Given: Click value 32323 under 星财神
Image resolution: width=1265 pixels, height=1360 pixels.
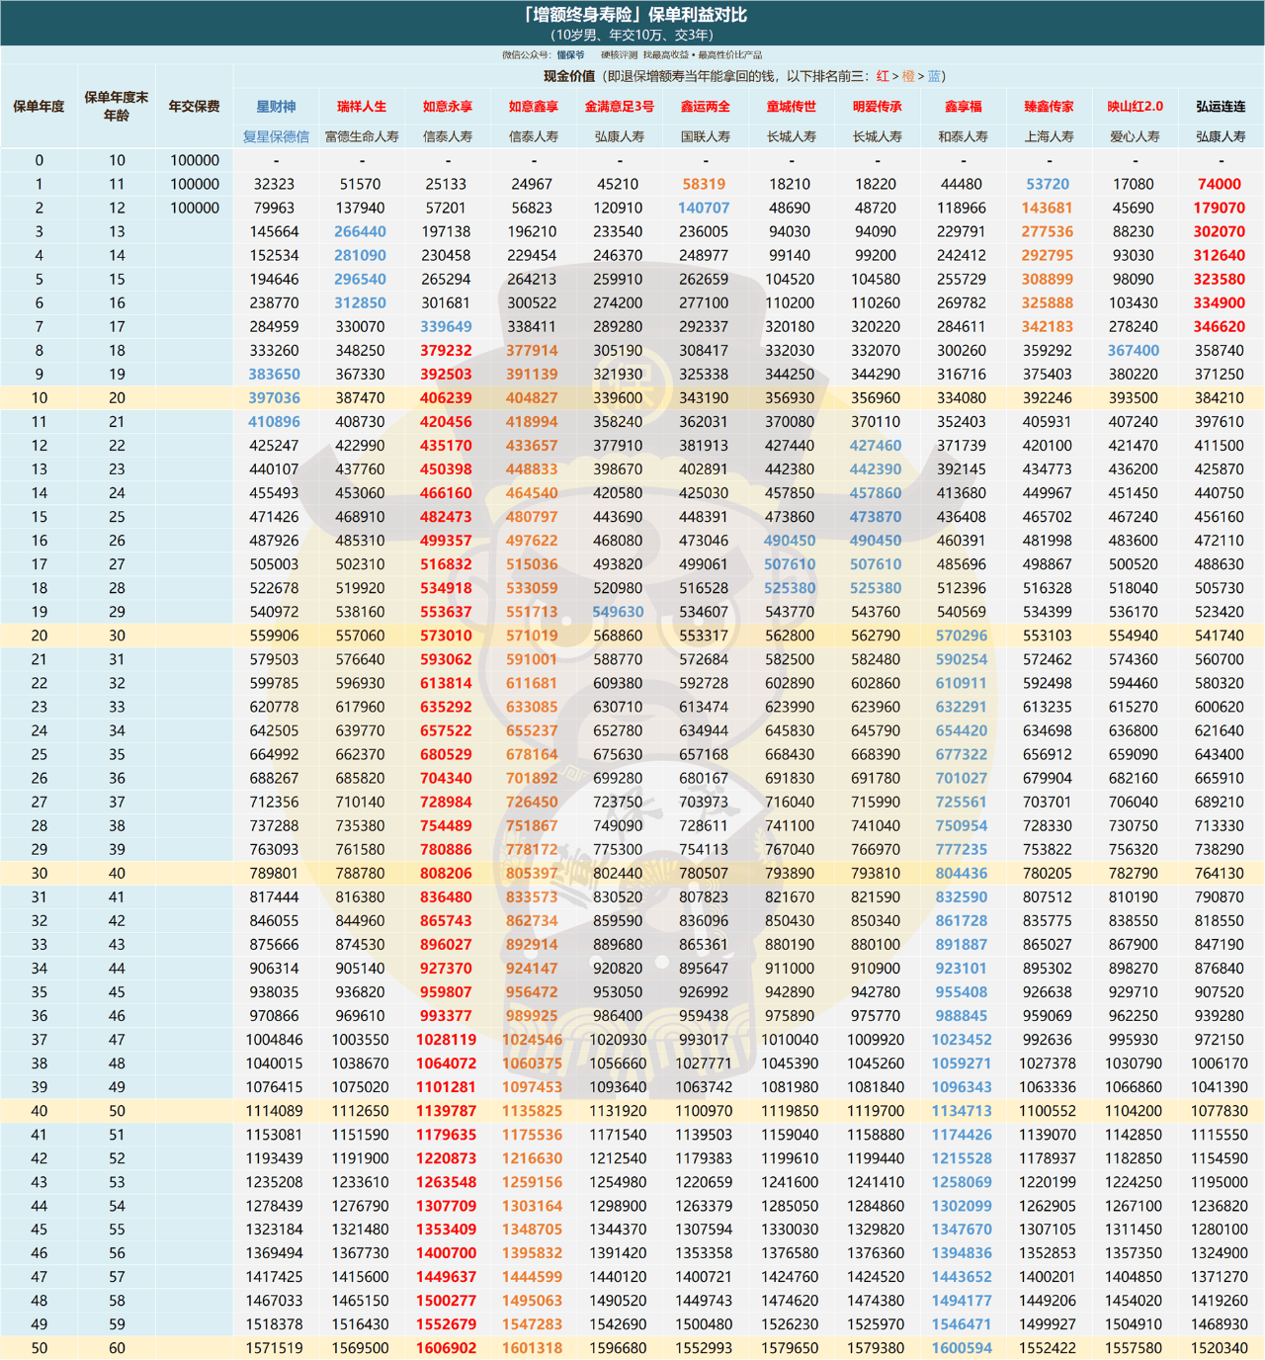Looking at the screenshot, I should click(x=274, y=184).
